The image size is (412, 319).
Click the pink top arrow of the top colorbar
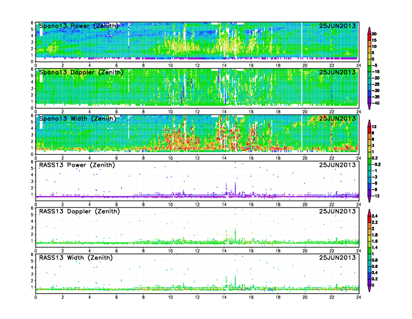[x=369, y=31]
